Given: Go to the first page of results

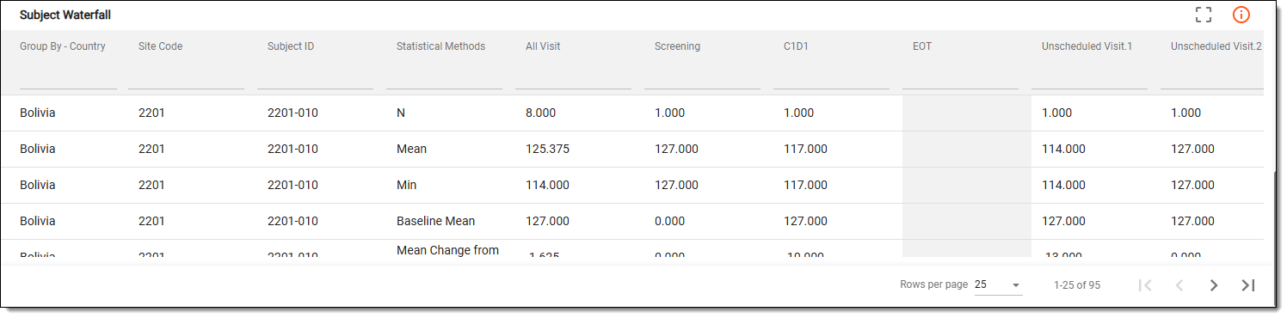Looking at the screenshot, I should pyautogui.click(x=1145, y=284).
